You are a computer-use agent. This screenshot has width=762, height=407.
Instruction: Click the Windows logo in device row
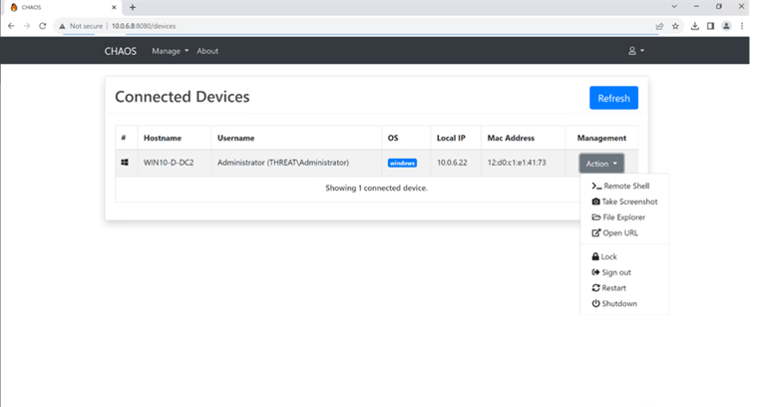125,163
